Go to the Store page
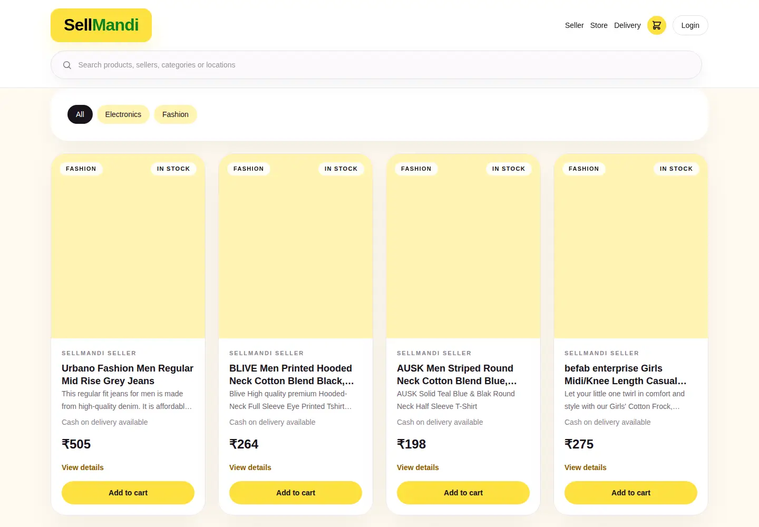The width and height of the screenshot is (759, 527). coord(599,25)
